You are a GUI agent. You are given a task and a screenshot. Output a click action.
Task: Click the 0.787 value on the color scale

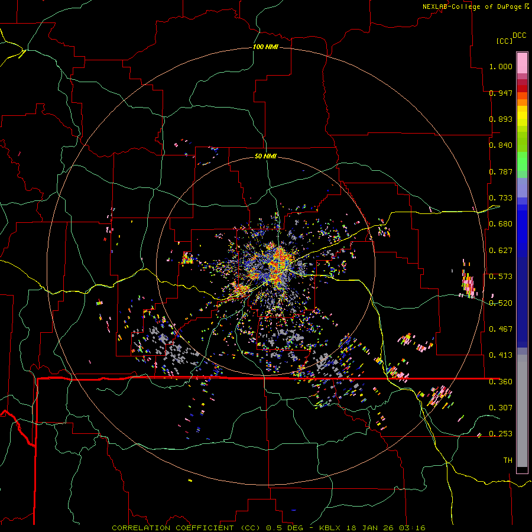click(x=501, y=171)
